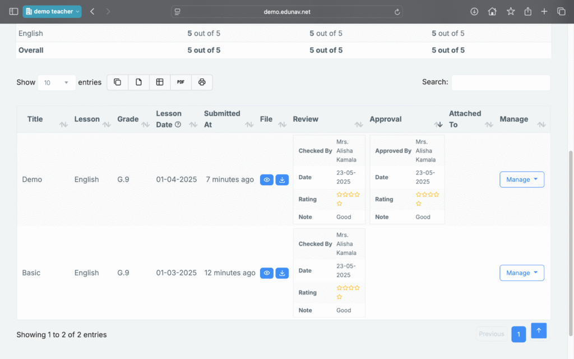Click the Previous pagination button

point(492,334)
